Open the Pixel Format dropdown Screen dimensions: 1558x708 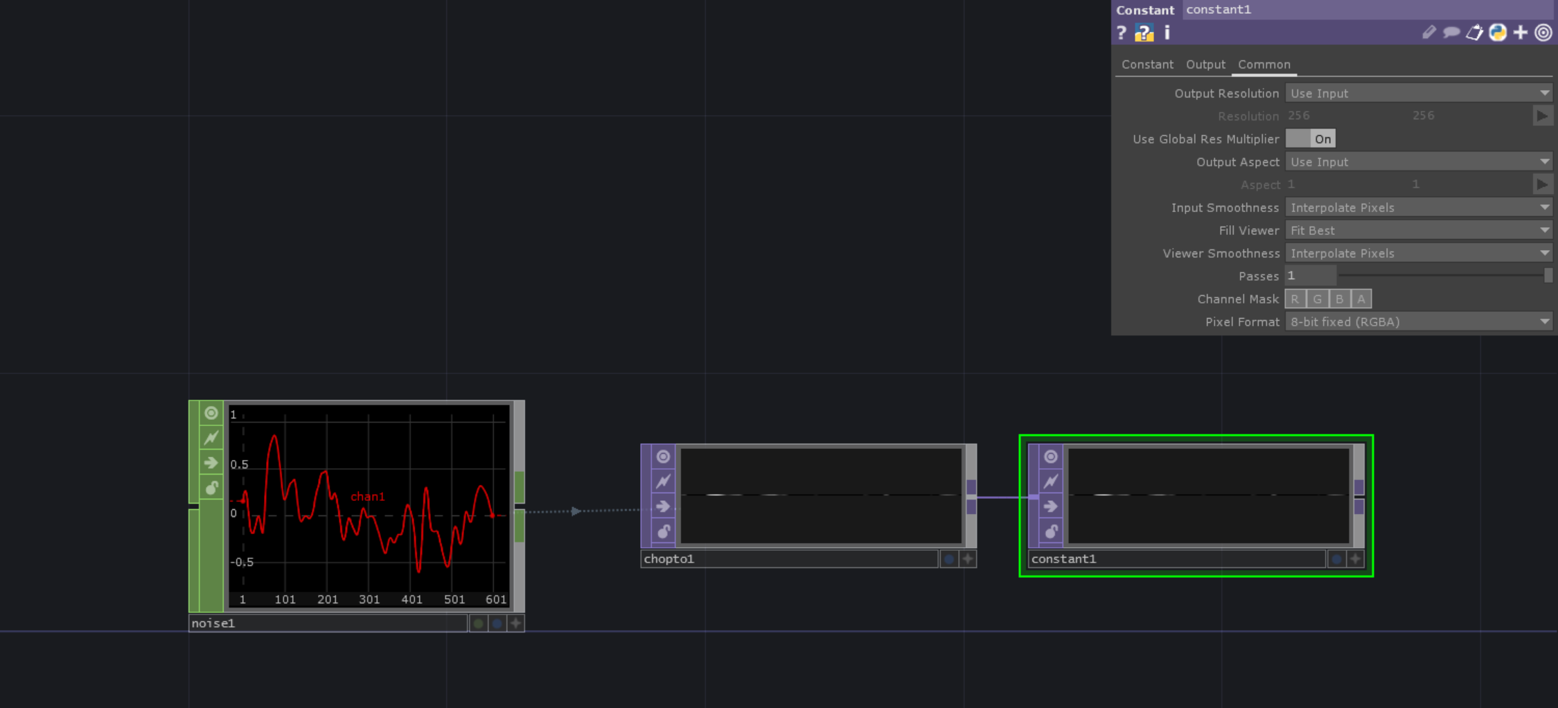1417,322
